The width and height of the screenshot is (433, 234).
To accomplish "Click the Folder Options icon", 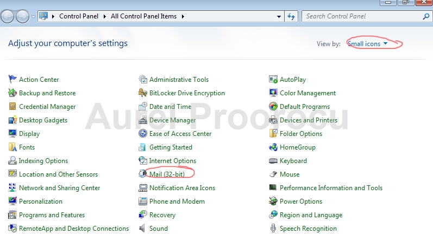I will coord(273,133).
